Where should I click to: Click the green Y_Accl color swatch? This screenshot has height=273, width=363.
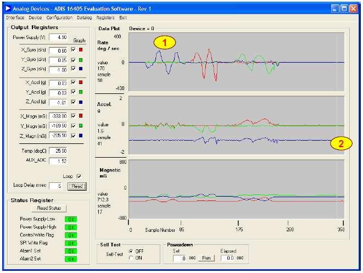pos(81,92)
